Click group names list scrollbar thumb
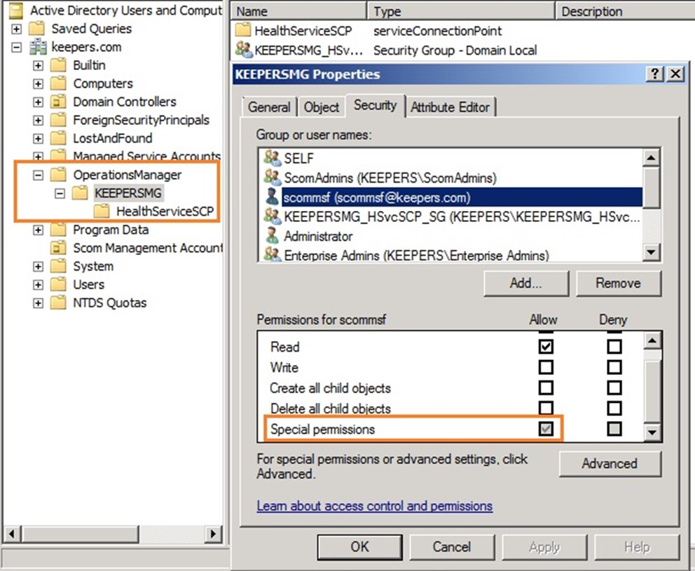Viewport: 695px width, 571px height. (651, 187)
